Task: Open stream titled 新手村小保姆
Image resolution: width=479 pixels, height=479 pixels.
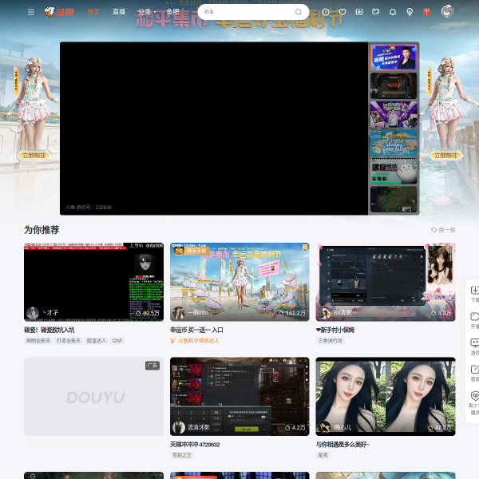Action: 335,330
